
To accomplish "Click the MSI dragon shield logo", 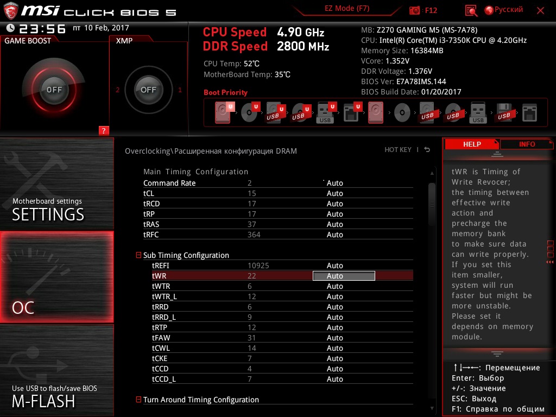I will (x=11, y=10).
